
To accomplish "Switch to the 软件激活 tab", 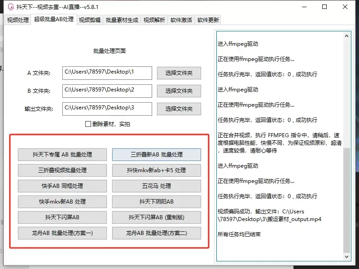I will pyautogui.click(x=181, y=20).
